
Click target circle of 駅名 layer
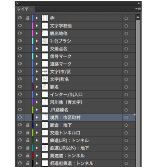pos(126,87)
